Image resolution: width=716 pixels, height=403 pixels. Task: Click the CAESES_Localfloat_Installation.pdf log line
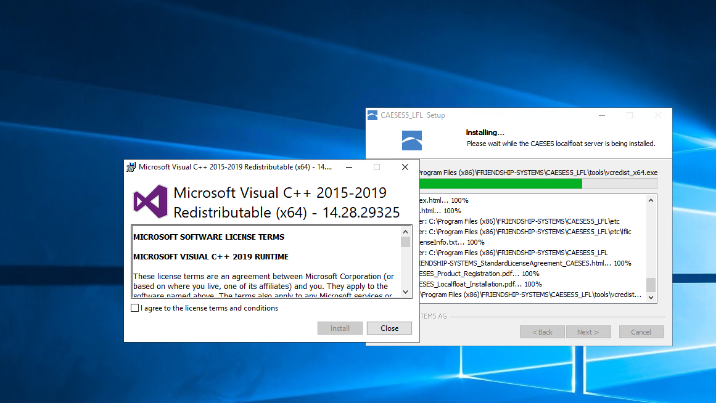click(481, 284)
